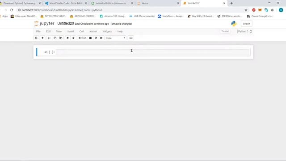Switch to the Download Python tab

pyautogui.click(x=19, y=3)
